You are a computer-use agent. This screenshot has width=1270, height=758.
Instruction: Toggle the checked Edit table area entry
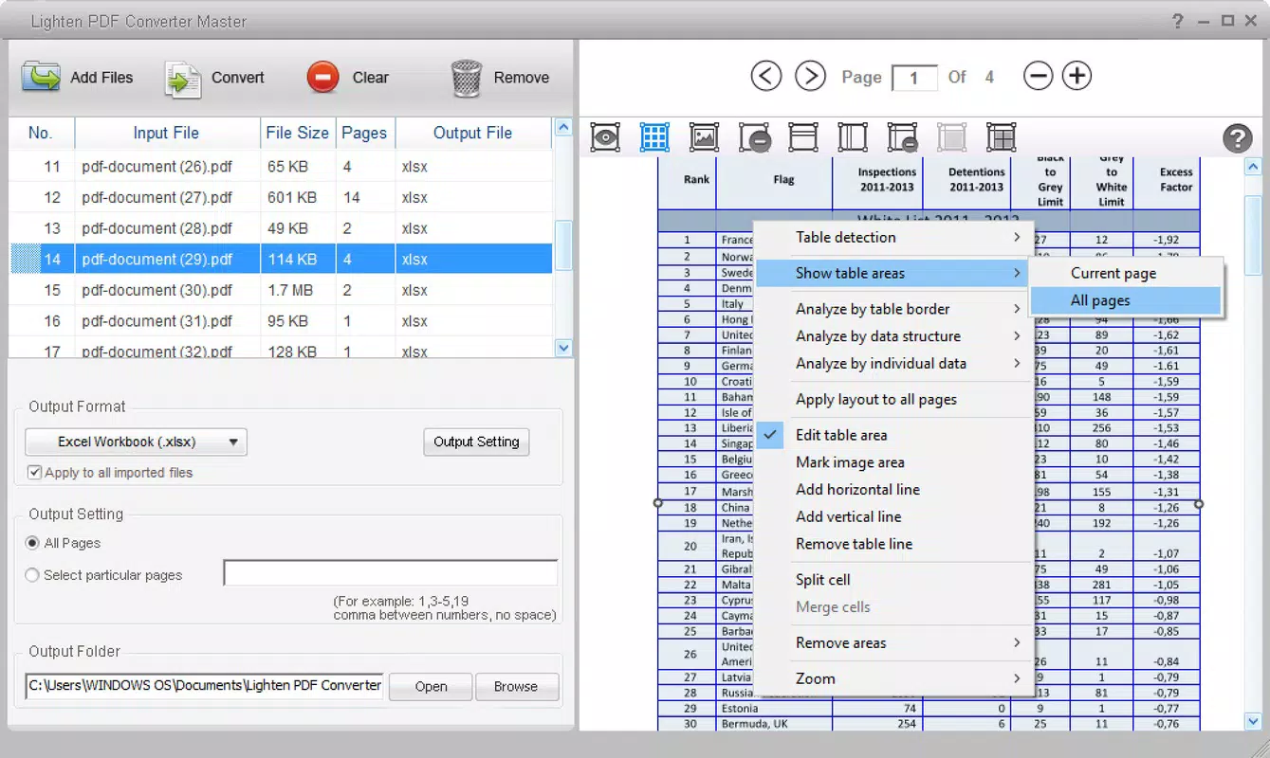coord(893,435)
